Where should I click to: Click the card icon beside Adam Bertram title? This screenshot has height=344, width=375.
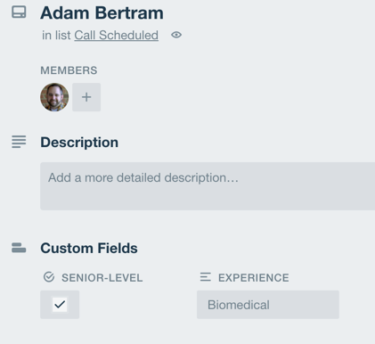[x=19, y=12]
